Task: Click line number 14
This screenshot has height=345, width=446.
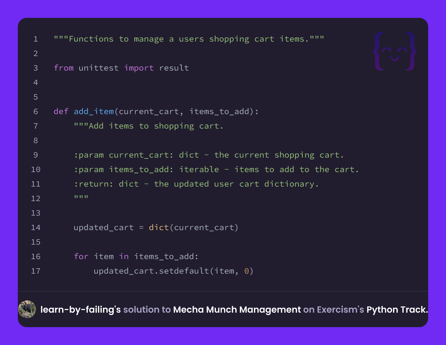Action: [x=36, y=227]
